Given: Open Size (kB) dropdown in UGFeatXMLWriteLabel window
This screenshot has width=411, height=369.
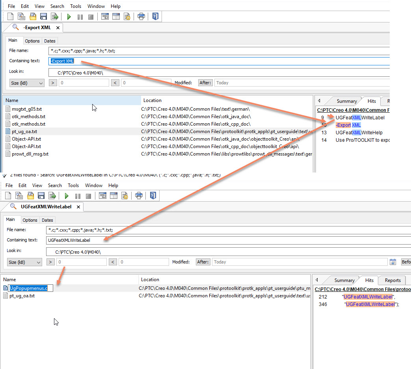Looking at the screenshot, I should point(24,262).
